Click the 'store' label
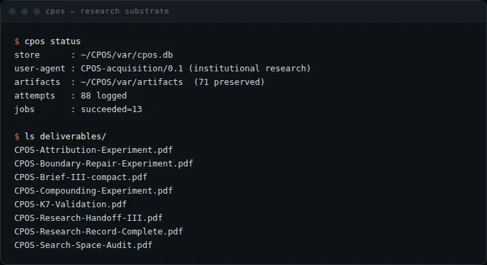This screenshot has height=265, width=487. pos(27,55)
